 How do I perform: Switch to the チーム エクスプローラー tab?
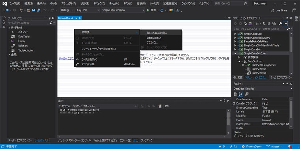pos(281,77)
